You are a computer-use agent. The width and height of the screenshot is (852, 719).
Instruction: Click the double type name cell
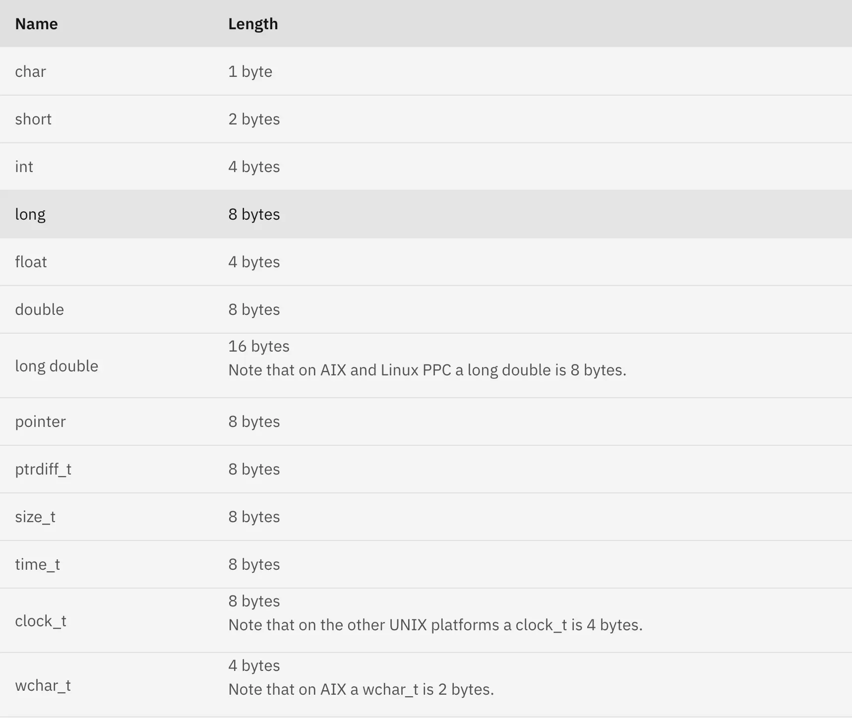[x=39, y=309]
